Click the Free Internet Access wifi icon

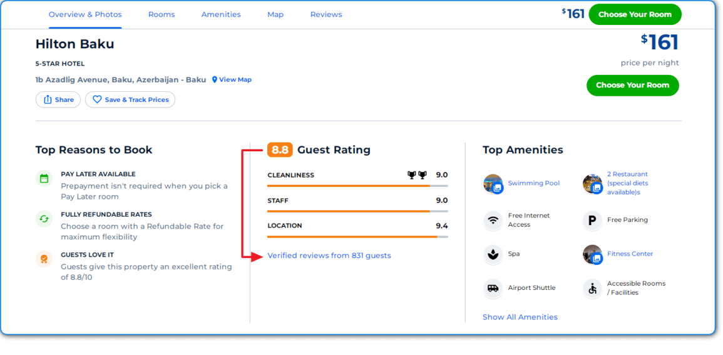coord(493,220)
